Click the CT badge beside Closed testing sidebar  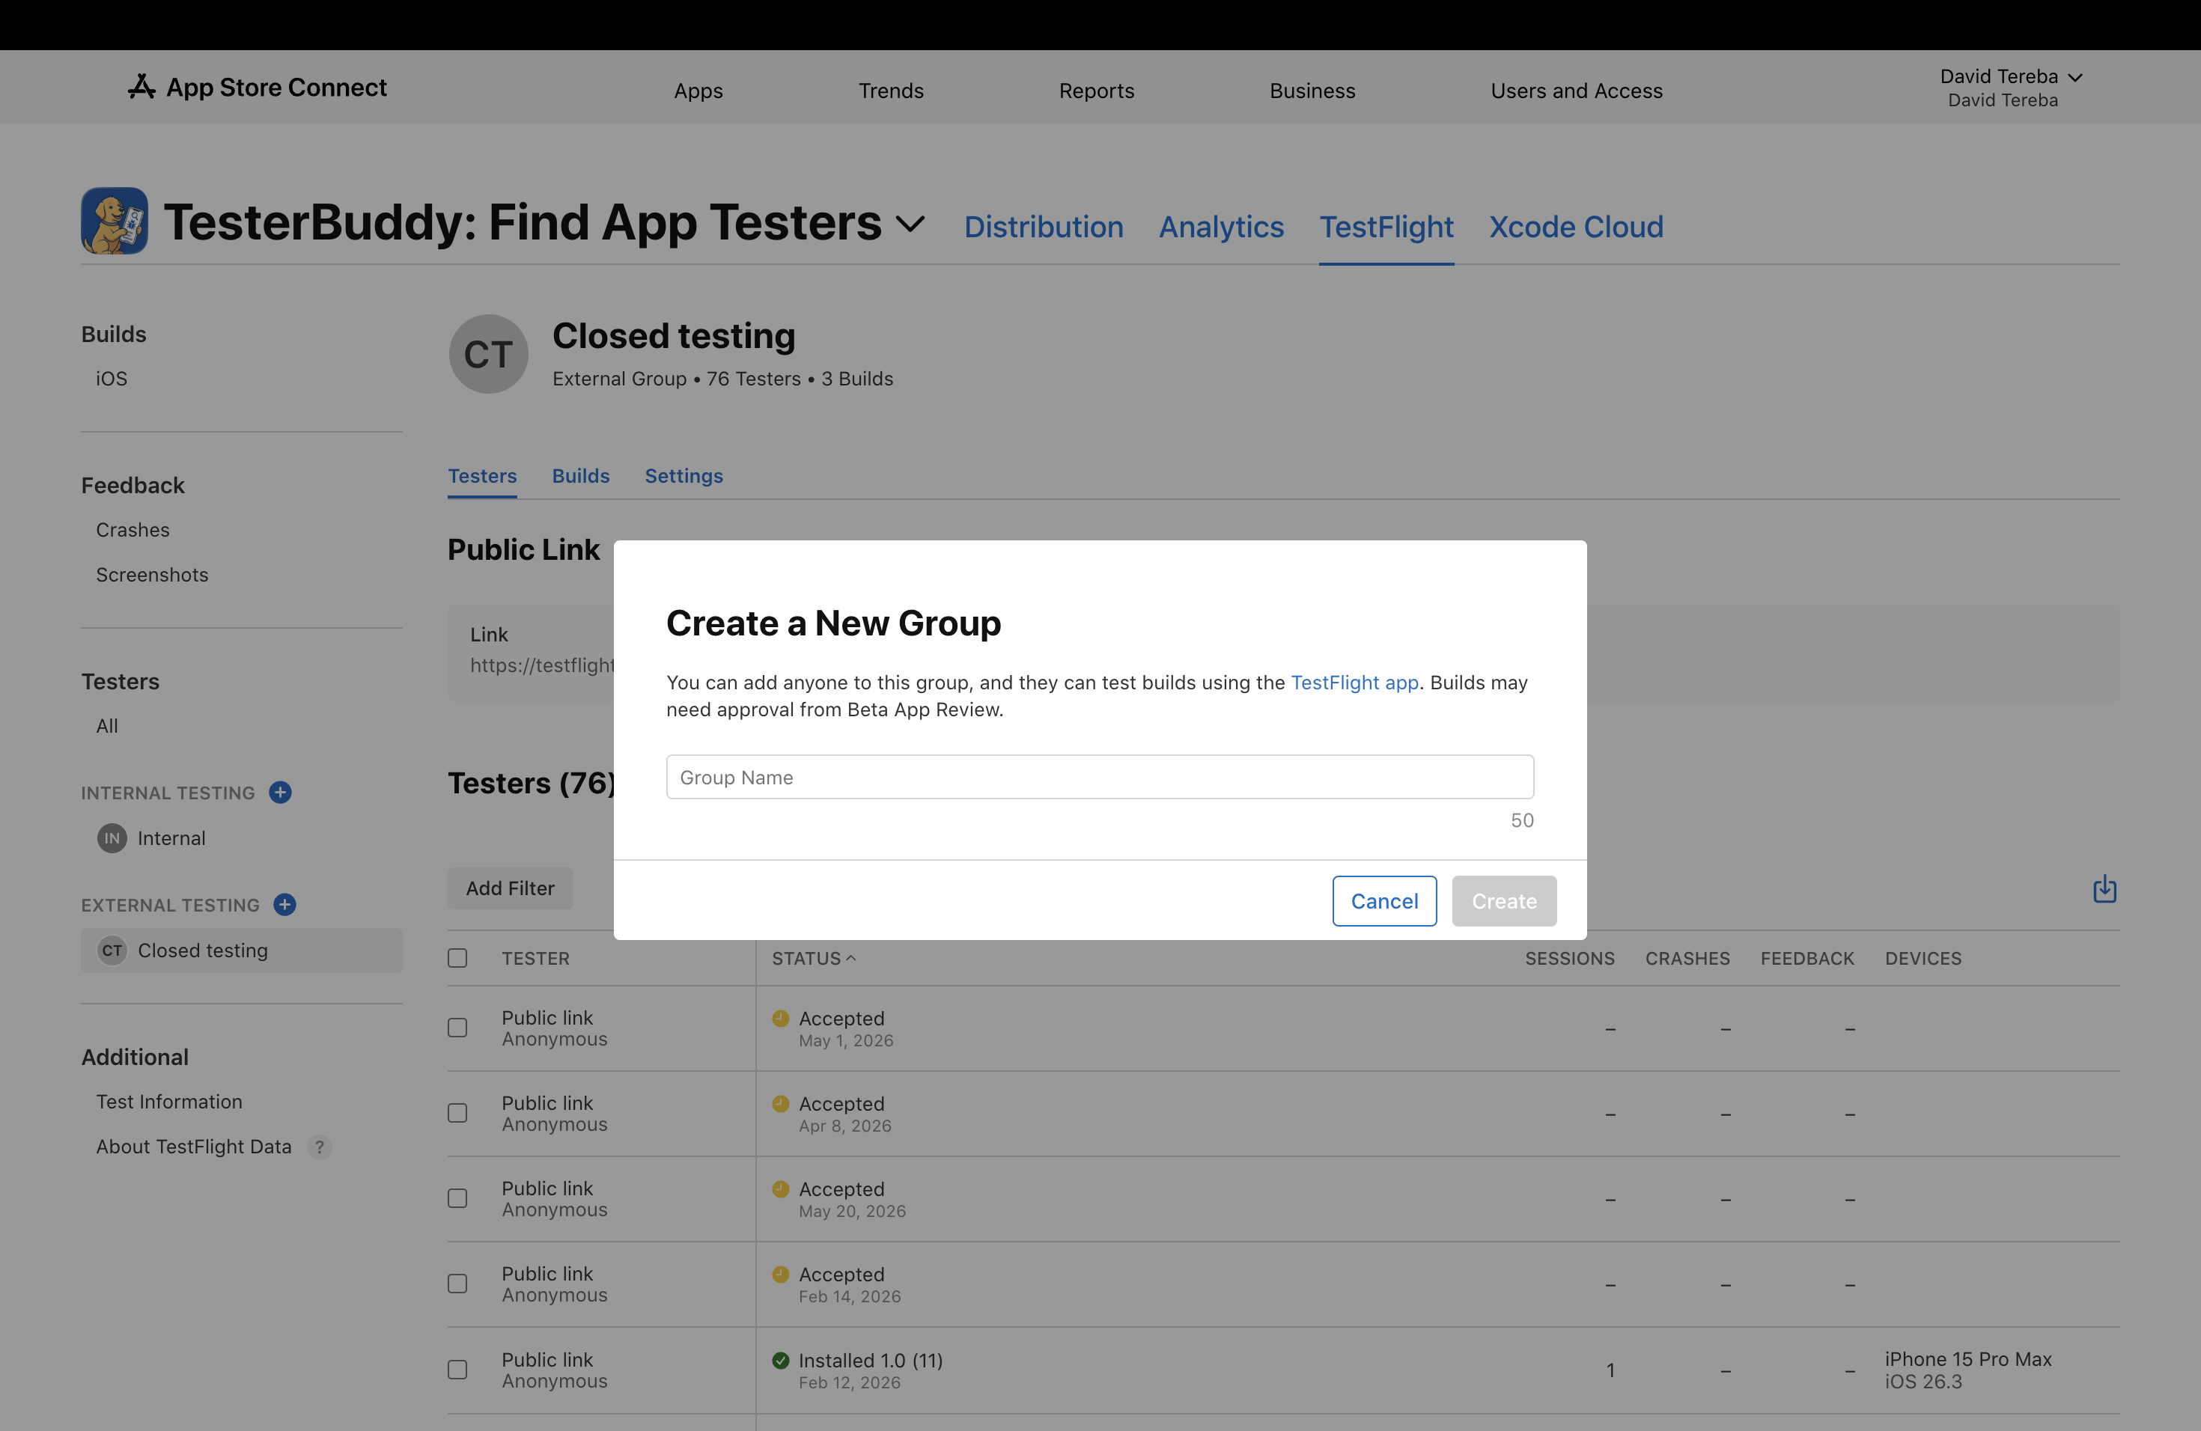pos(112,951)
